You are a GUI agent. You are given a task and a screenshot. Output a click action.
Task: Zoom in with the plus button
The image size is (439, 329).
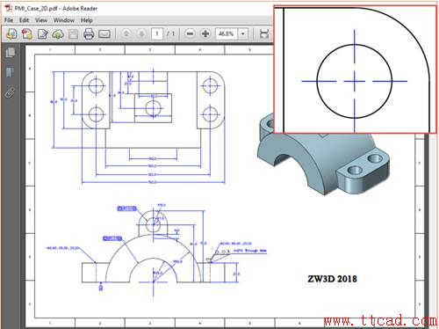[x=205, y=33]
